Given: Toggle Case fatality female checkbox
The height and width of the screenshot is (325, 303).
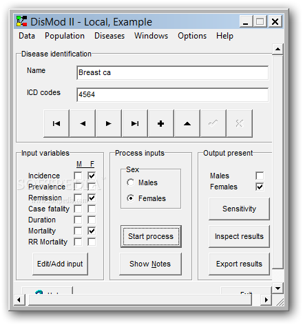Looking at the screenshot, I should tap(92, 209).
